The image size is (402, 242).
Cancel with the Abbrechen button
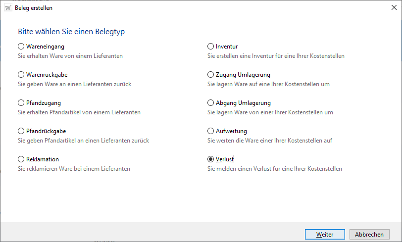(369, 234)
